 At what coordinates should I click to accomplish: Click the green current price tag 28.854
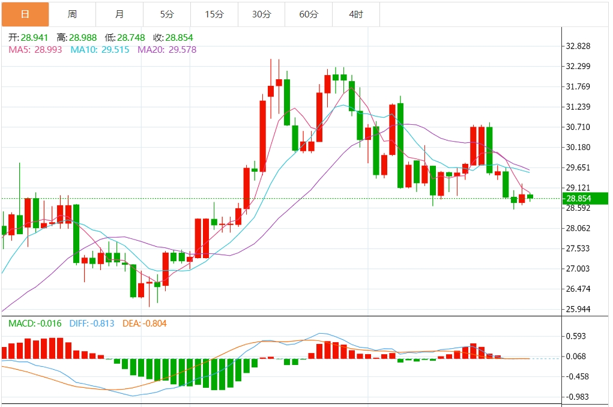click(585, 199)
